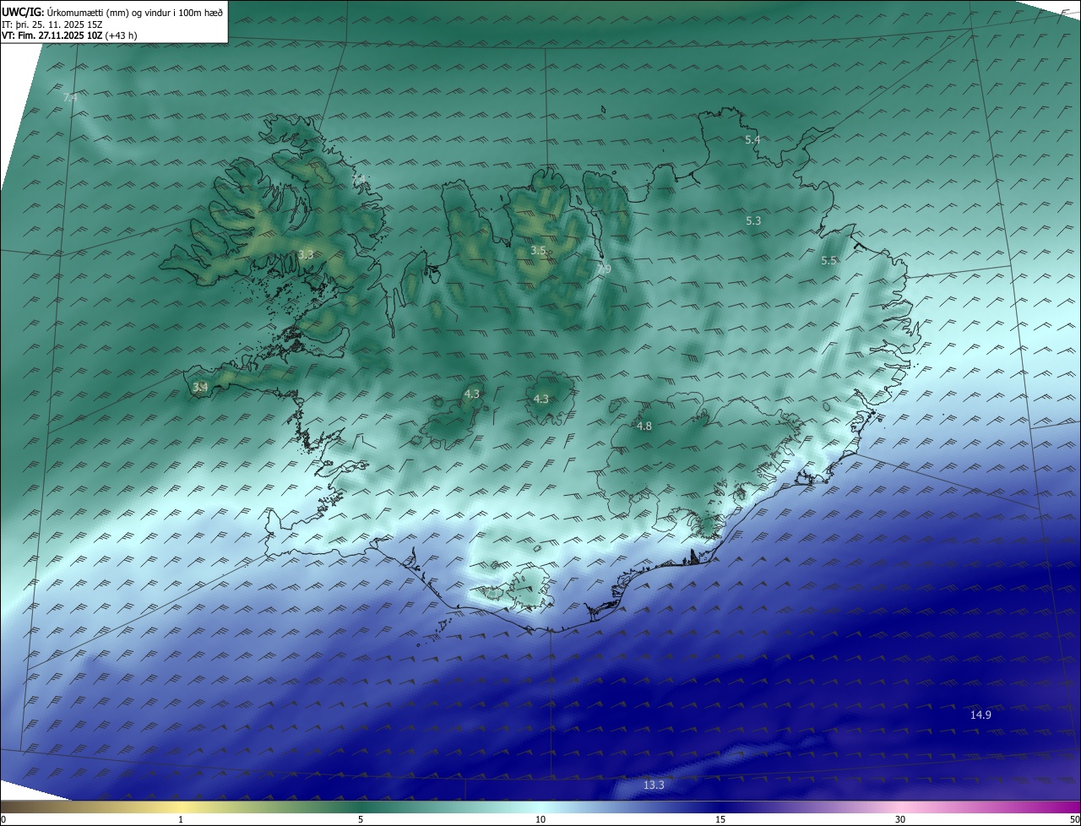Click the 3.4 value label on the map
This screenshot has width=1081, height=826.
point(199,387)
